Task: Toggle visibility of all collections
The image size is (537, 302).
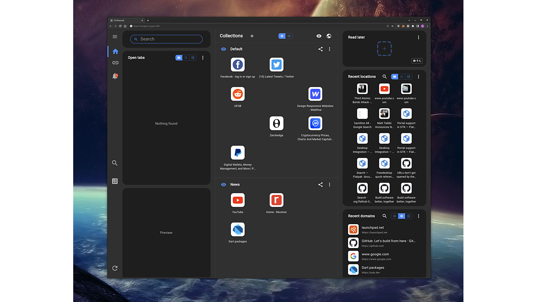Action: pos(319,36)
